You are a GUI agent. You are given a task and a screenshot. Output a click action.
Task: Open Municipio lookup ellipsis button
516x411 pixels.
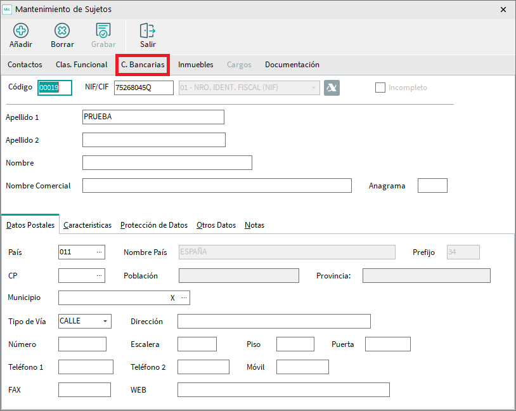pyautogui.click(x=184, y=297)
